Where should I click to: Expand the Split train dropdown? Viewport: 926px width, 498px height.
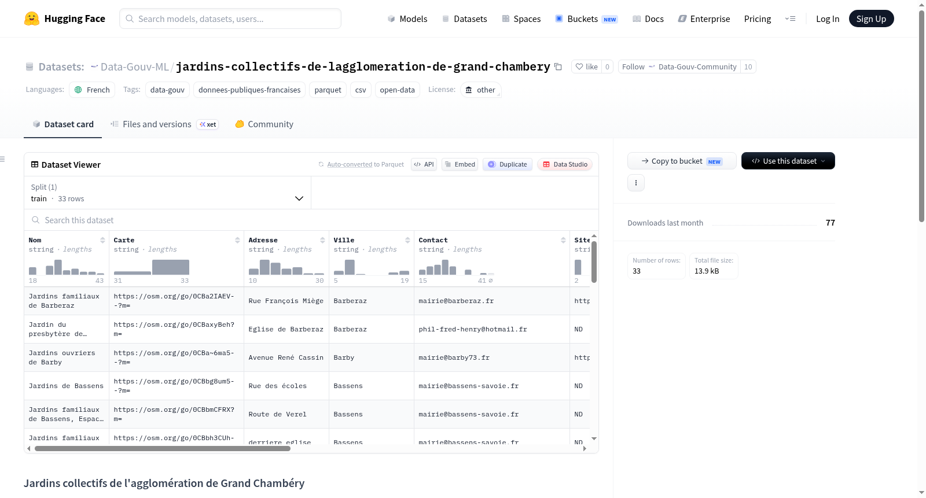click(x=167, y=193)
